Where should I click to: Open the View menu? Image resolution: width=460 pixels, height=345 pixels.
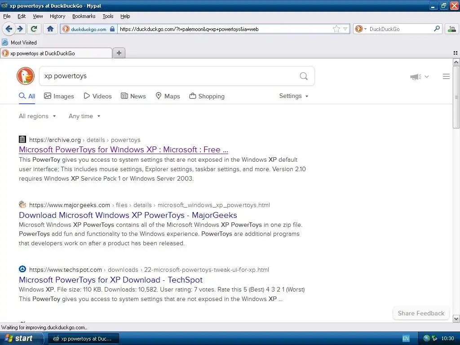(x=38, y=16)
